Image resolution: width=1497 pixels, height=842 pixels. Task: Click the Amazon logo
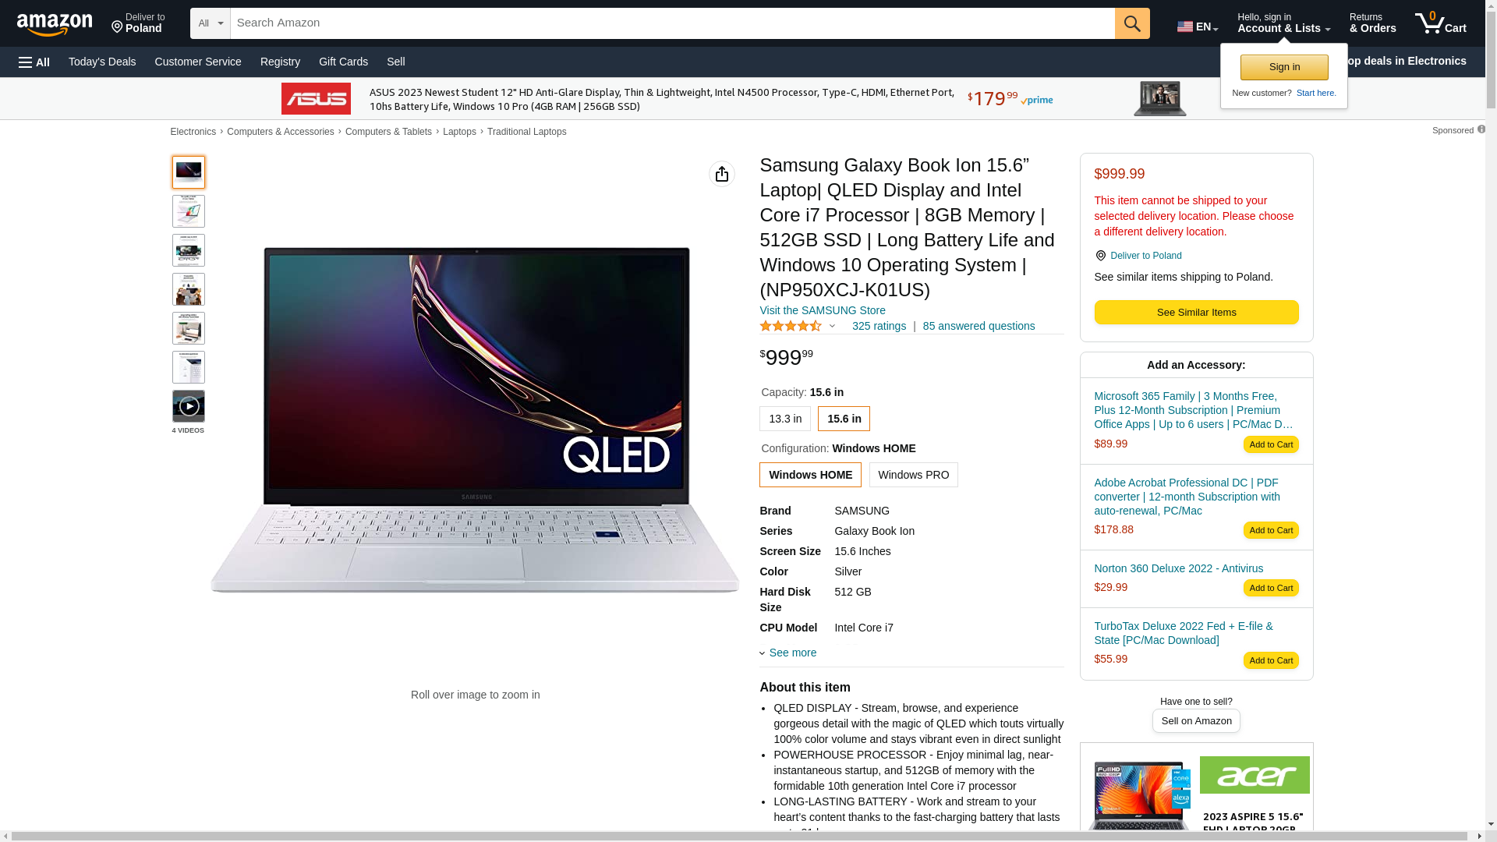coord(55,25)
